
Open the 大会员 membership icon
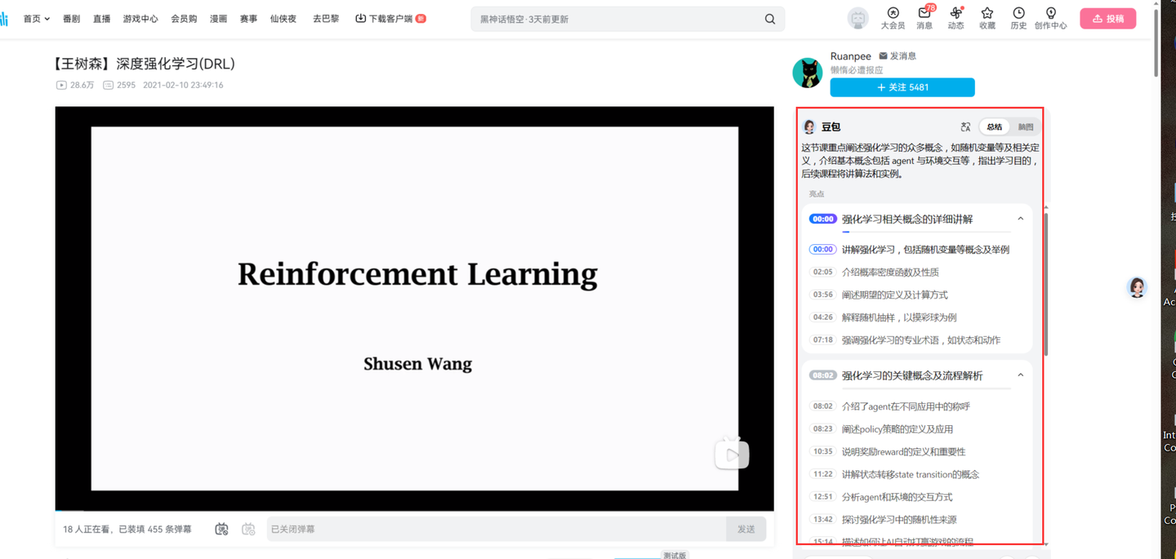[x=893, y=18]
